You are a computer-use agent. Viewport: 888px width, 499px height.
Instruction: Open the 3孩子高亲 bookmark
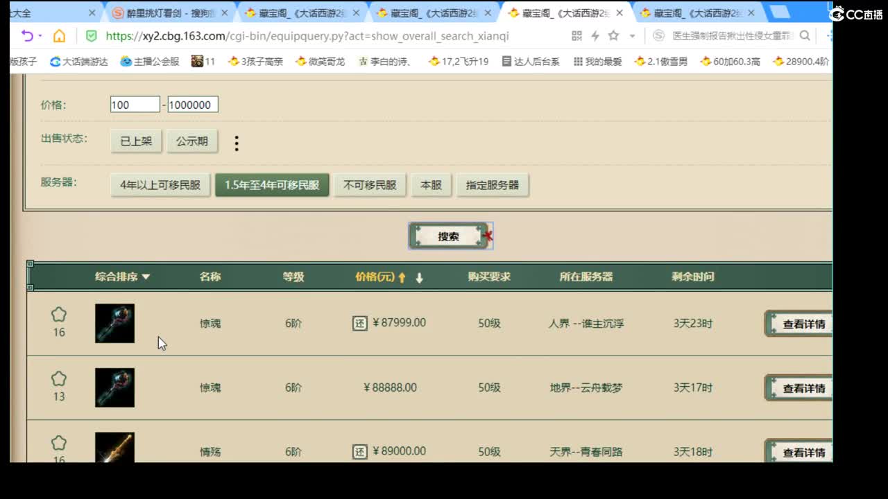tap(255, 62)
